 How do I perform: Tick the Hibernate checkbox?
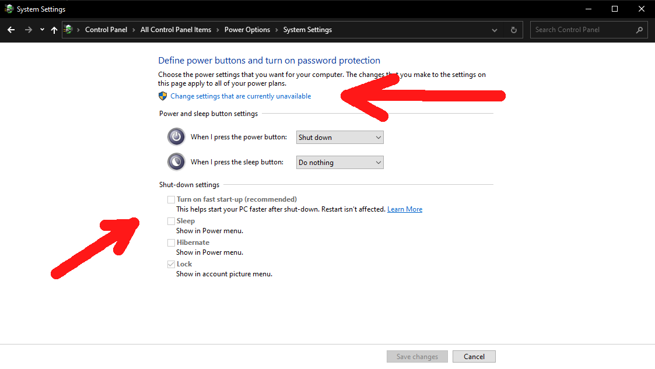tap(171, 243)
